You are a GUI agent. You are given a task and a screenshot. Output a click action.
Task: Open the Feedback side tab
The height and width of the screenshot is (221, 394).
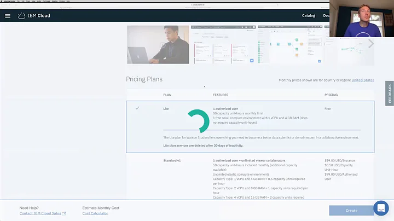pos(390,94)
